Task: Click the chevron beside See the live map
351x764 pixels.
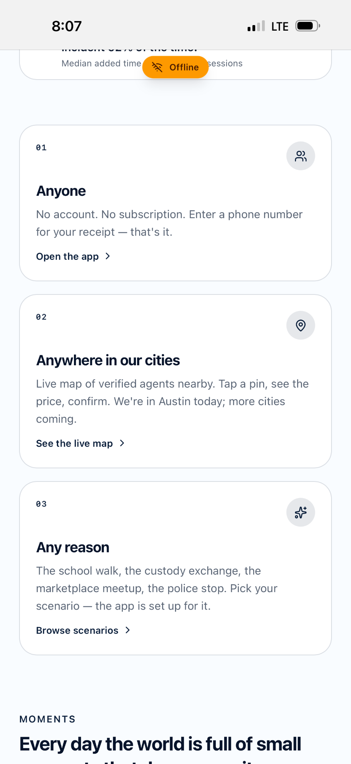Action: 122,443
